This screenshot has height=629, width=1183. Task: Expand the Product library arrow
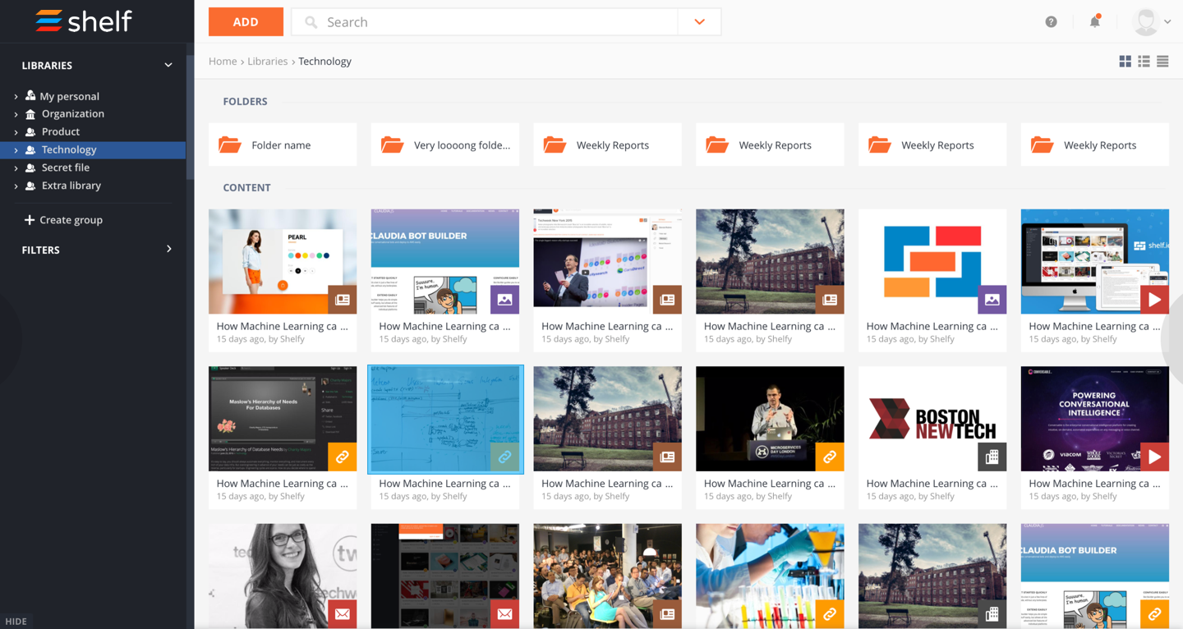click(16, 132)
